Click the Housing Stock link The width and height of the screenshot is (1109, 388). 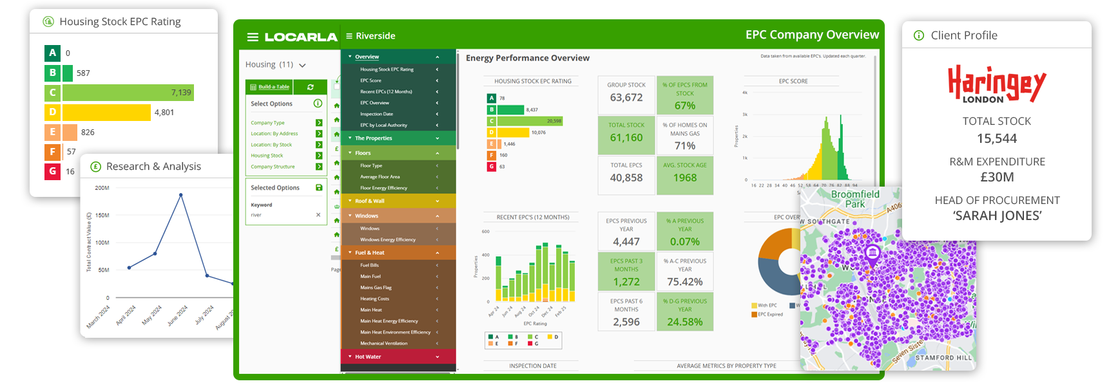[x=267, y=156]
